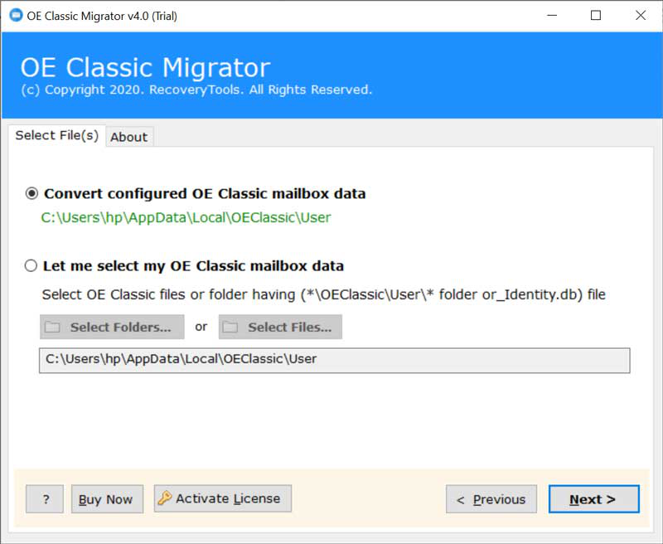Click the green configured path C:\Users\hp\AppData\Local\OEClassic\User
Screen dimensions: 663x544
tap(186, 217)
